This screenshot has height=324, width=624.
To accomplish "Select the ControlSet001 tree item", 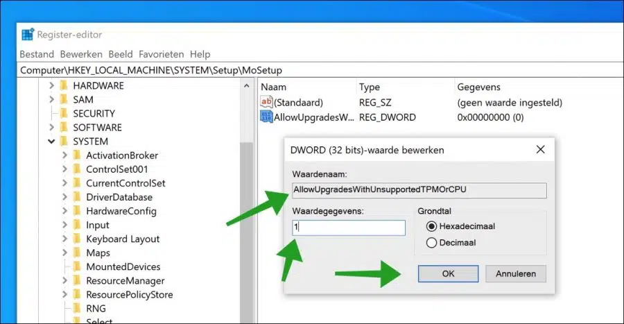I will [x=116, y=169].
